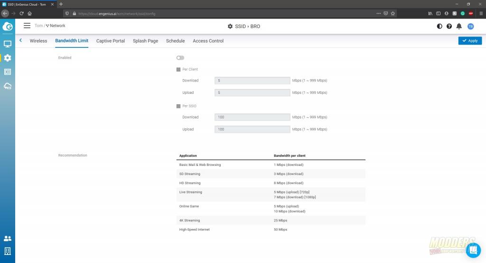Check the Per SSID checkbox
Viewport: 486px width, 263px height.
[178, 106]
